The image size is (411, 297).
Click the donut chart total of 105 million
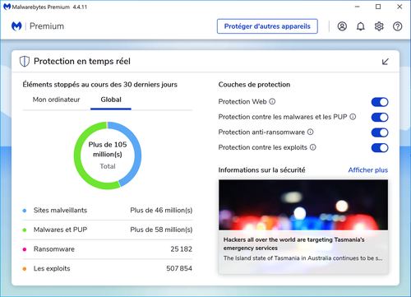(108, 155)
